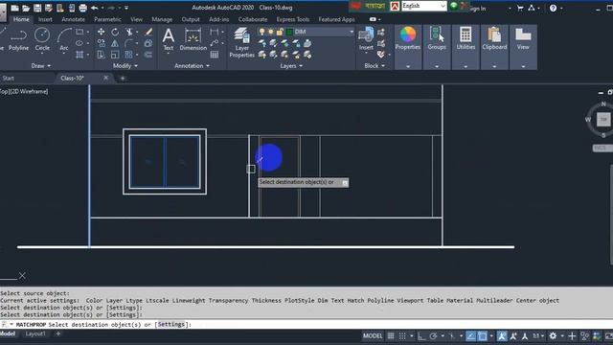Image resolution: width=613 pixels, height=345 pixels.
Task: Expand the Layers panel
Action: (291, 66)
